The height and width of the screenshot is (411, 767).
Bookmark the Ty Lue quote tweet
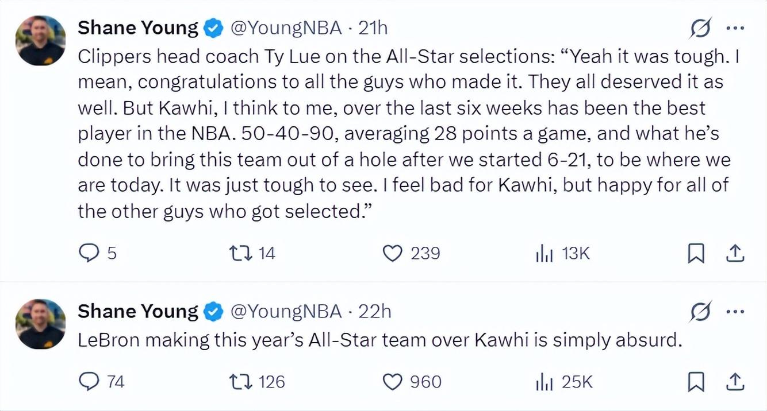(696, 253)
